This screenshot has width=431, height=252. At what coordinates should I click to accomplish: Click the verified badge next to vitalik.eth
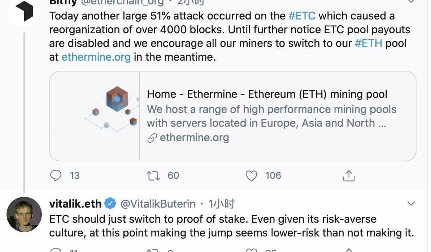point(110,203)
